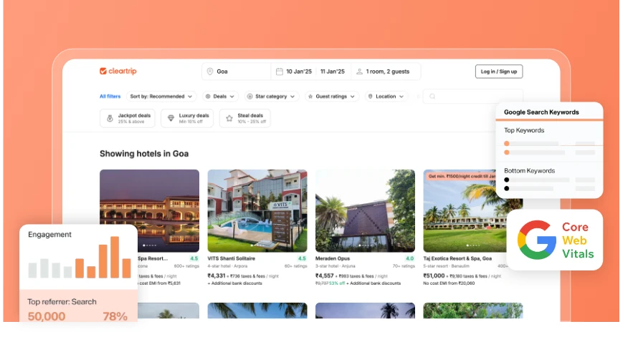Click the Jackpot deals money bag icon
The width and height of the screenshot is (628, 347).
tap(110, 118)
